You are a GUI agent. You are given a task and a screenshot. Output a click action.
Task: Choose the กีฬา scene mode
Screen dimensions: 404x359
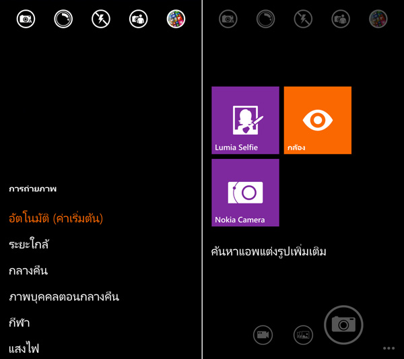pyautogui.click(x=20, y=322)
